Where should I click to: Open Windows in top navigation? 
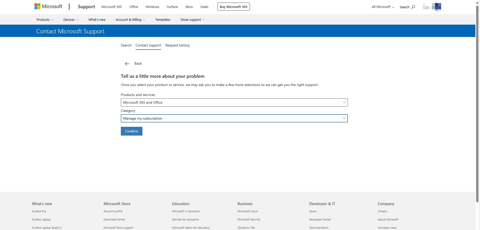pyautogui.click(x=152, y=7)
